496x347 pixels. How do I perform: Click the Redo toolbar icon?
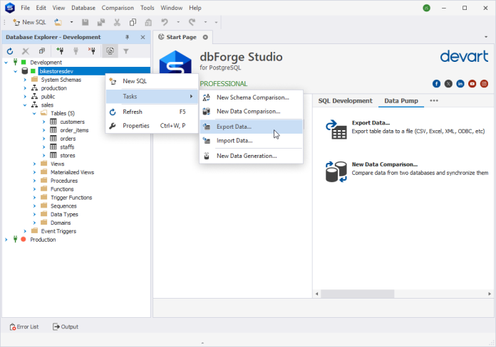192,22
